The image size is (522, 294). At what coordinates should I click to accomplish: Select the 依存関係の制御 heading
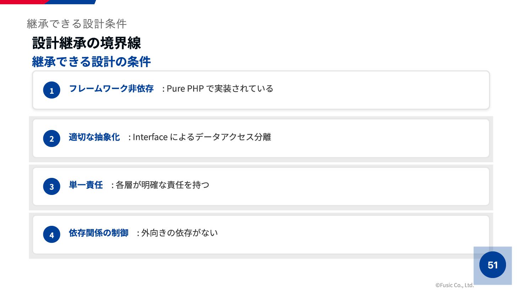pyautogui.click(x=98, y=233)
